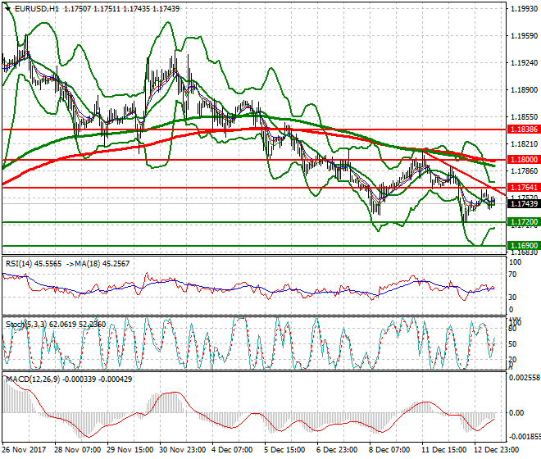Select the green 1.17200 support level label
The image size is (541, 459).
(x=524, y=222)
